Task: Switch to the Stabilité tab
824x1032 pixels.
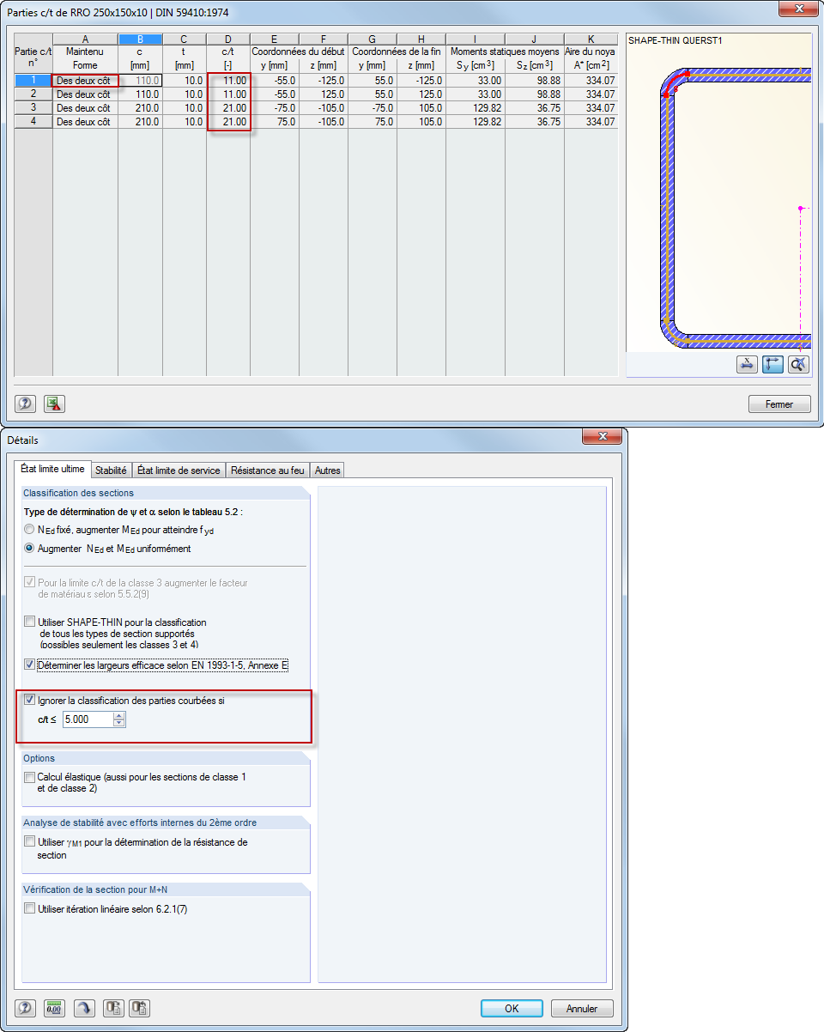Action: click(111, 470)
